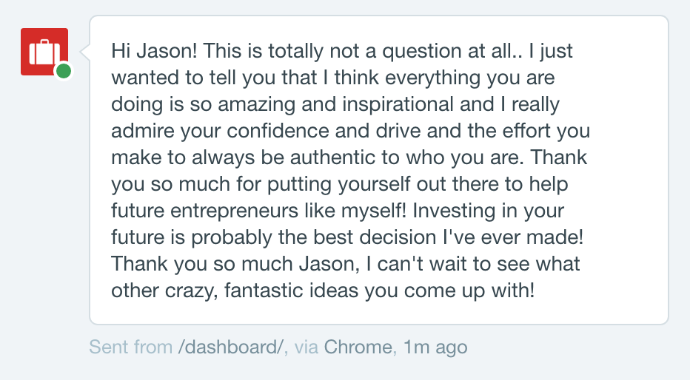Click the 1m ago timestamp
690x380 pixels.
click(435, 347)
